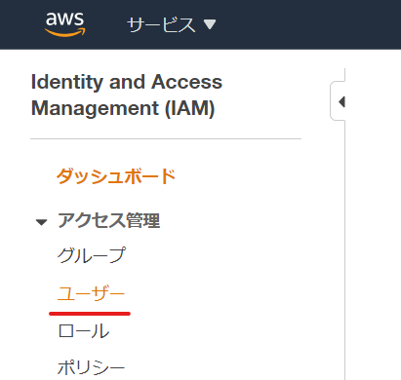Open the サービス dropdown menu
Screen dimensions: 401x380
pyautogui.click(x=172, y=24)
